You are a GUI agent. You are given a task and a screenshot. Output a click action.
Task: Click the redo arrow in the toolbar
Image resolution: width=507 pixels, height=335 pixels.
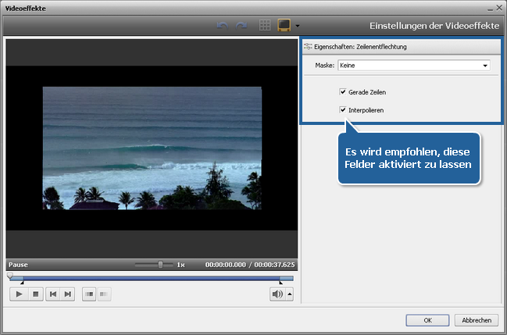[243, 25]
